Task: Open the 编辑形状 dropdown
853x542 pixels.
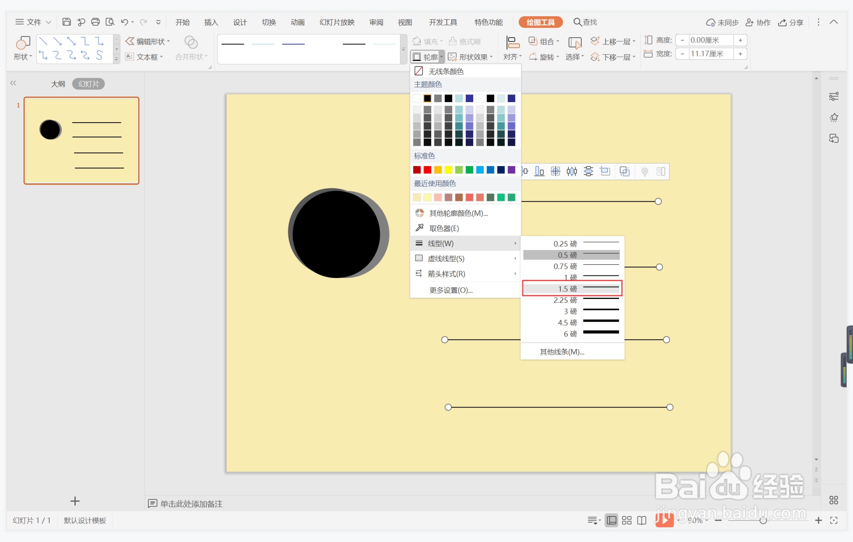Action: pyautogui.click(x=148, y=41)
